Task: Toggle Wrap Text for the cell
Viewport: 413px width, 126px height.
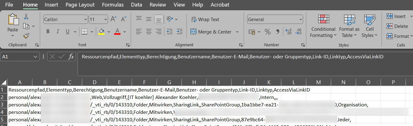Action: 205,19
